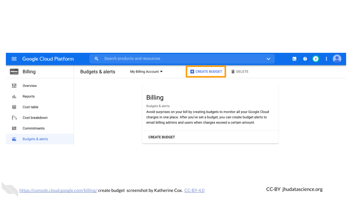Click the Overview sidebar icon
Viewport: 352px width, 198px height.
(x=14, y=86)
